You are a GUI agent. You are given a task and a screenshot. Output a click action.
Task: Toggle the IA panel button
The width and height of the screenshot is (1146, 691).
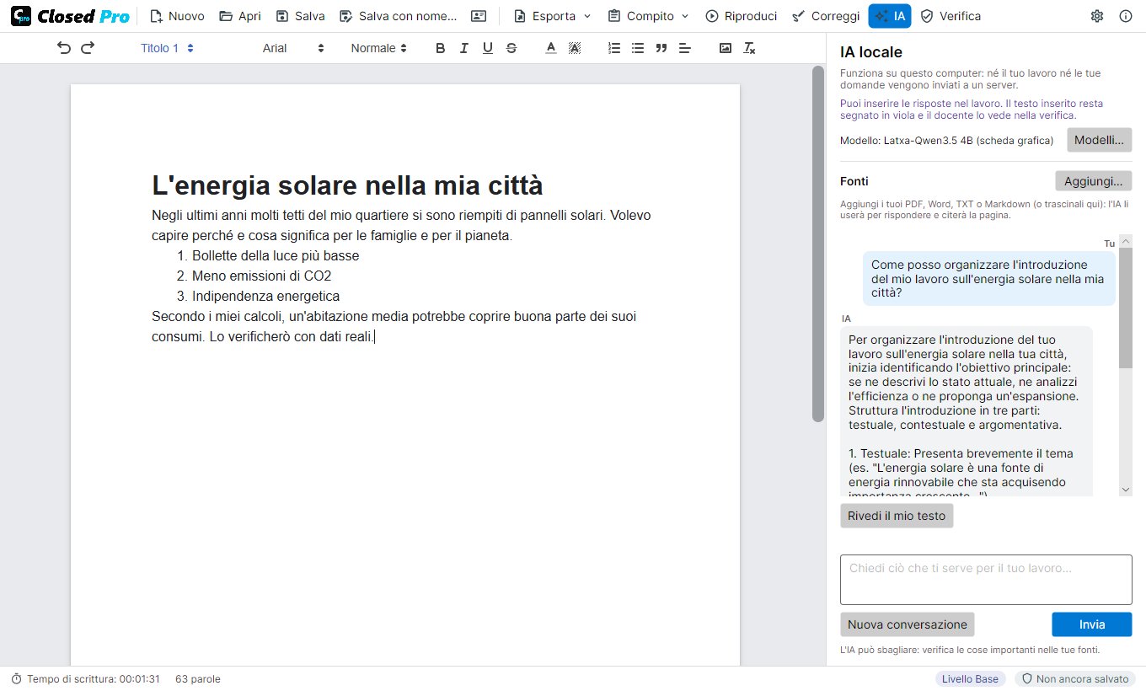(889, 16)
